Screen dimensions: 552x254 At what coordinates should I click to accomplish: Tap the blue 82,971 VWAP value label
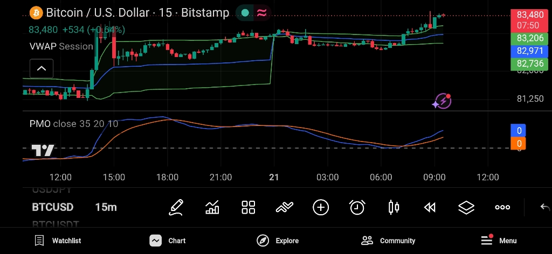529,51
